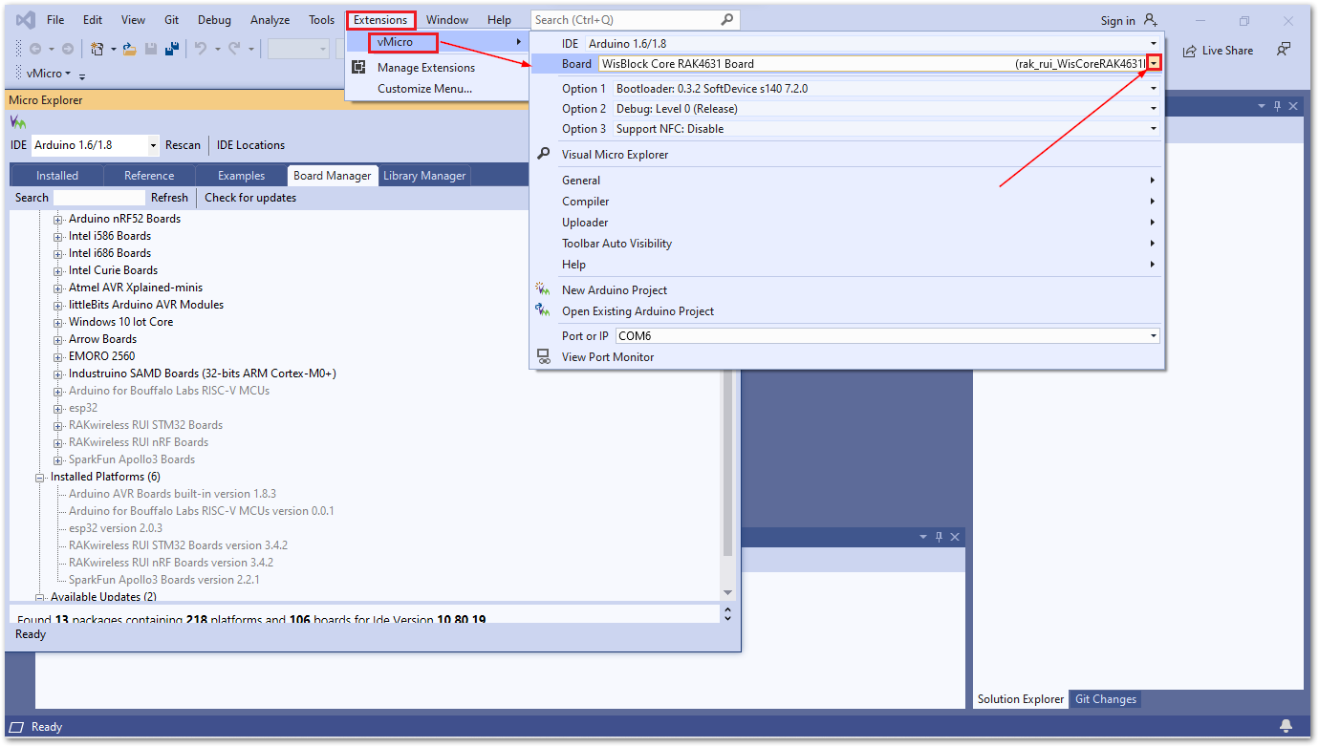Click the Micro Explorer search input field

click(99, 198)
